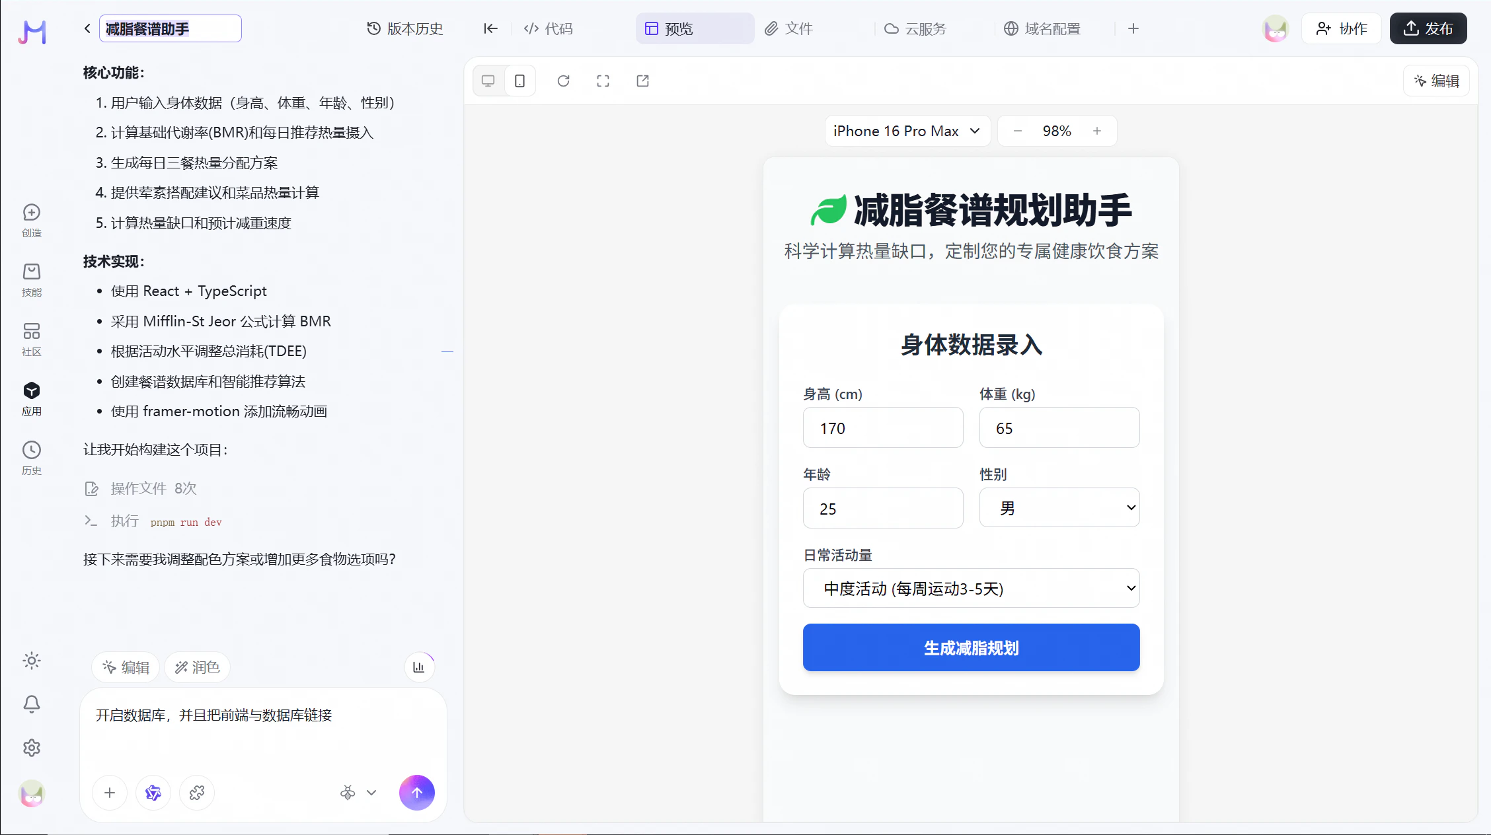Click the 生成减脂规划 button
The height and width of the screenshot is (835, 1491).
tap(971, 647)
